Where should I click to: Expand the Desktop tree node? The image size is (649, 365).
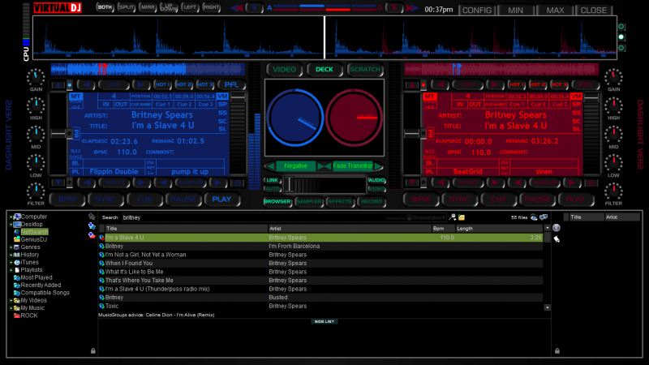(x=11, y=225)
